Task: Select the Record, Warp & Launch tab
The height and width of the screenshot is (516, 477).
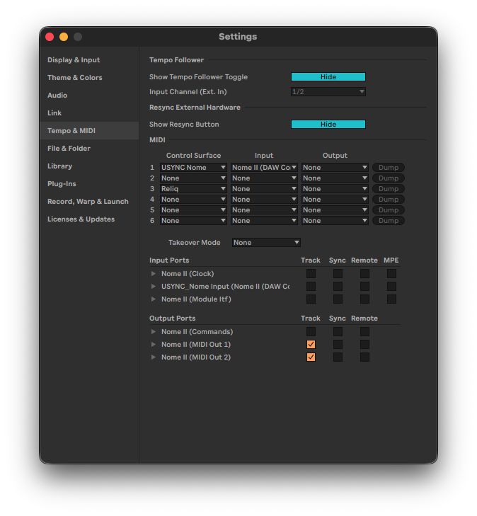Action: 88,202
